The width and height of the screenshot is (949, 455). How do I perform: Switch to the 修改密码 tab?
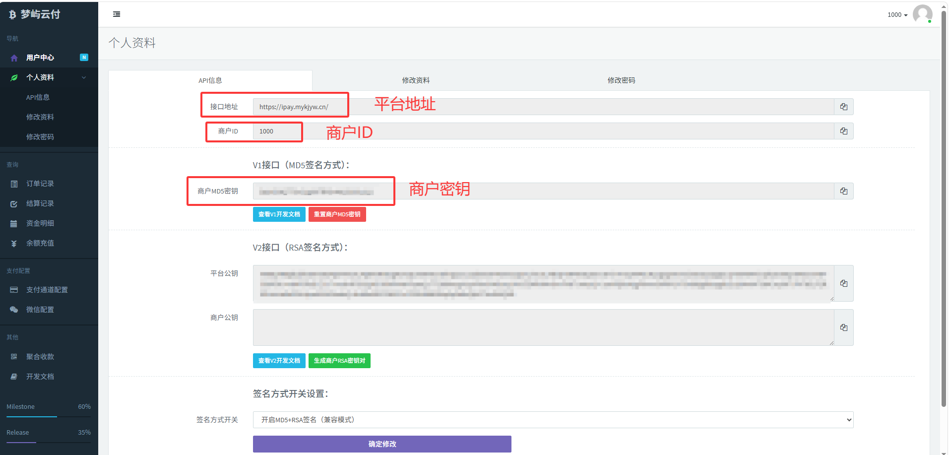point(621,80)
